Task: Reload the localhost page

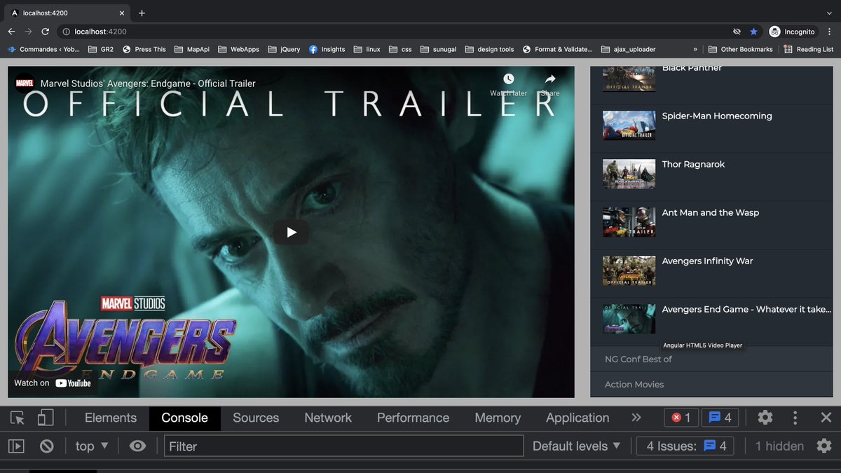Action: 46,32
